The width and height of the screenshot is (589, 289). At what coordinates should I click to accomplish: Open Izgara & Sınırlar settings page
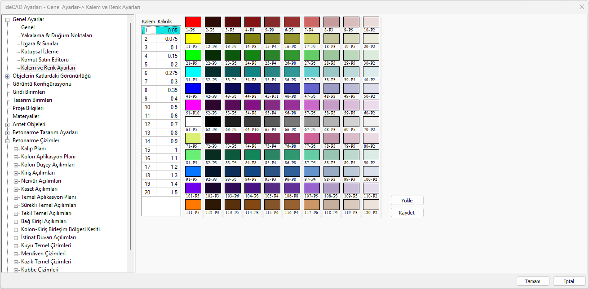[40, 44]
